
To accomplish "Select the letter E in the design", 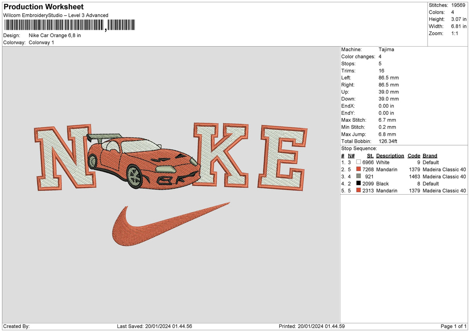I will (282, 158).
